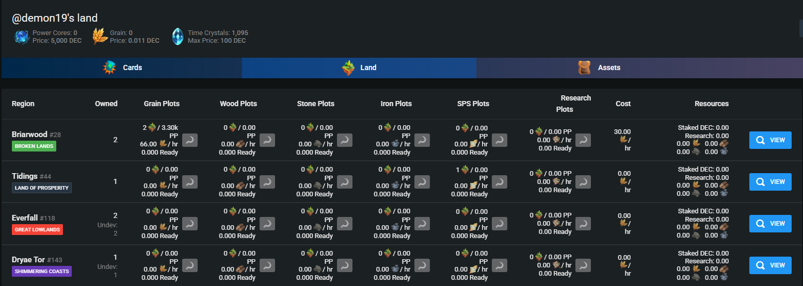The height and width of the screenshot is (286, 803).
Task: Click Briarwood wood plots sickle harvest icon
Action: (267, 140)
